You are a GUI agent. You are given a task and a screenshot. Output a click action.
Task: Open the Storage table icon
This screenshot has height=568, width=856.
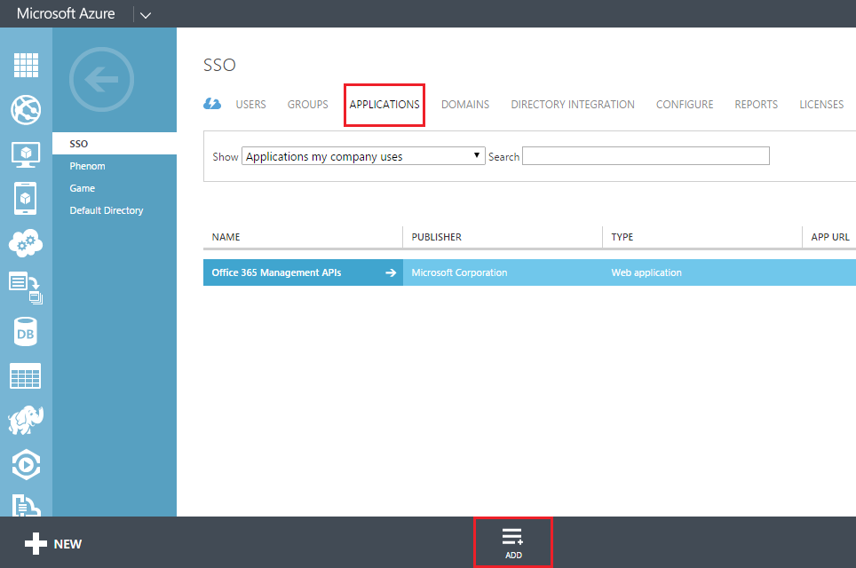[x=26, y=376]
